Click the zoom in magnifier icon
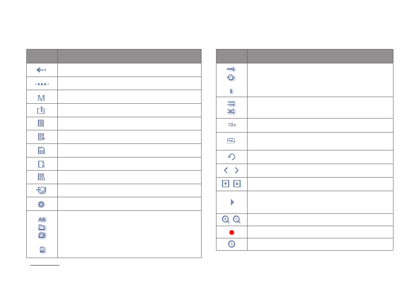This screenshot has height=283, width=418. tap(226, 220)
